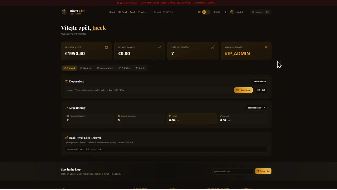
Task: Open the Ceník nav link
Action: pos(132,12)
